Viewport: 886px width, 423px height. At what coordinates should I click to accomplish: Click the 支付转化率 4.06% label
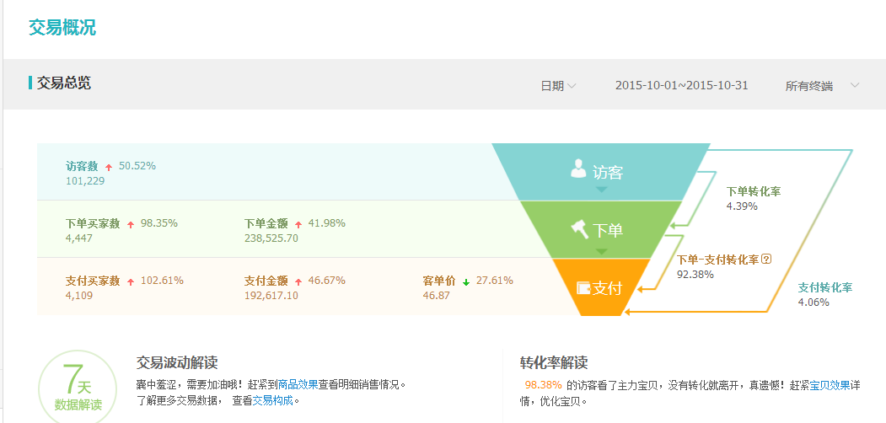pos(824,294)
